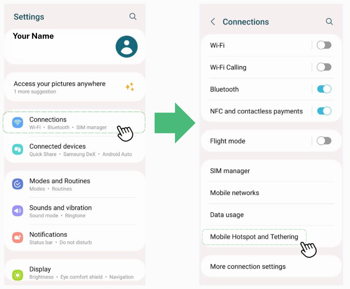Open Mobile Hotspot and Tethering
Viewport: 350px width, 289px height.
click(x=254, y=237)
